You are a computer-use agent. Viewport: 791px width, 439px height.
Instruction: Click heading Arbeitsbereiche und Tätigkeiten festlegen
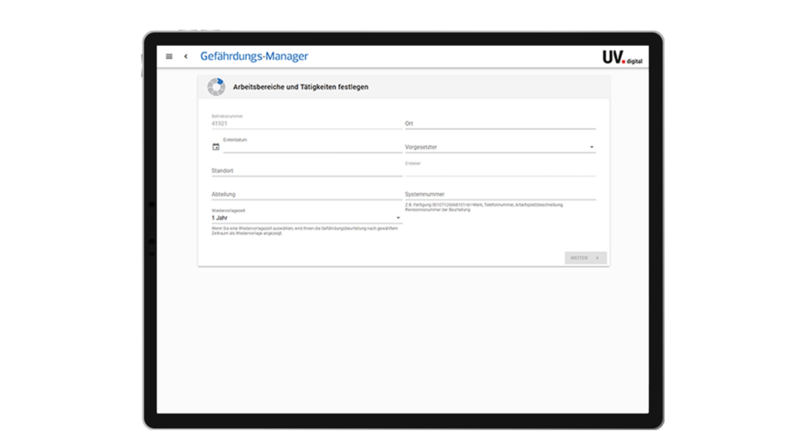(x=301, y=87)
